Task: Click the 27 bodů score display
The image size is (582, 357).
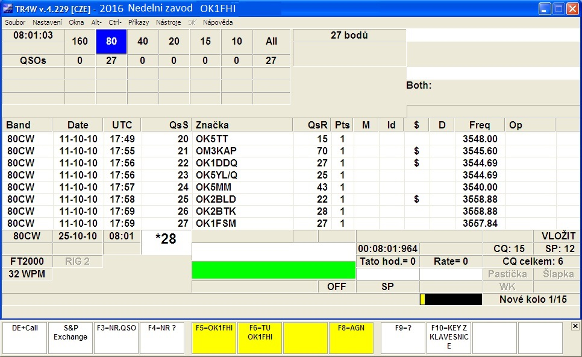Action: [349, 36]
